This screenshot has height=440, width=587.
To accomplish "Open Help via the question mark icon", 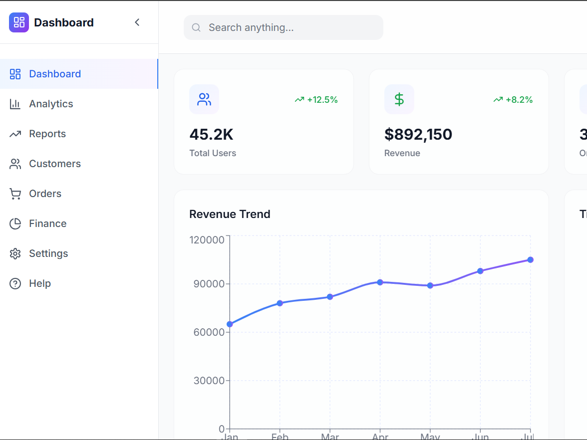I will [x=15, y=283].
